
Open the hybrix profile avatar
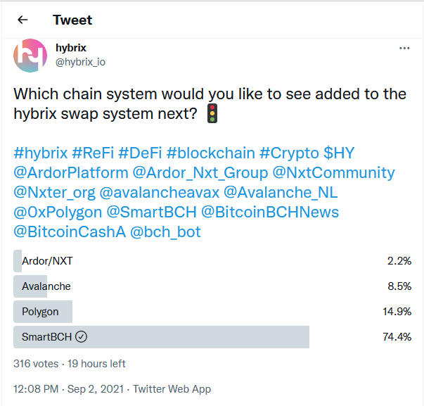coord(30,56)
